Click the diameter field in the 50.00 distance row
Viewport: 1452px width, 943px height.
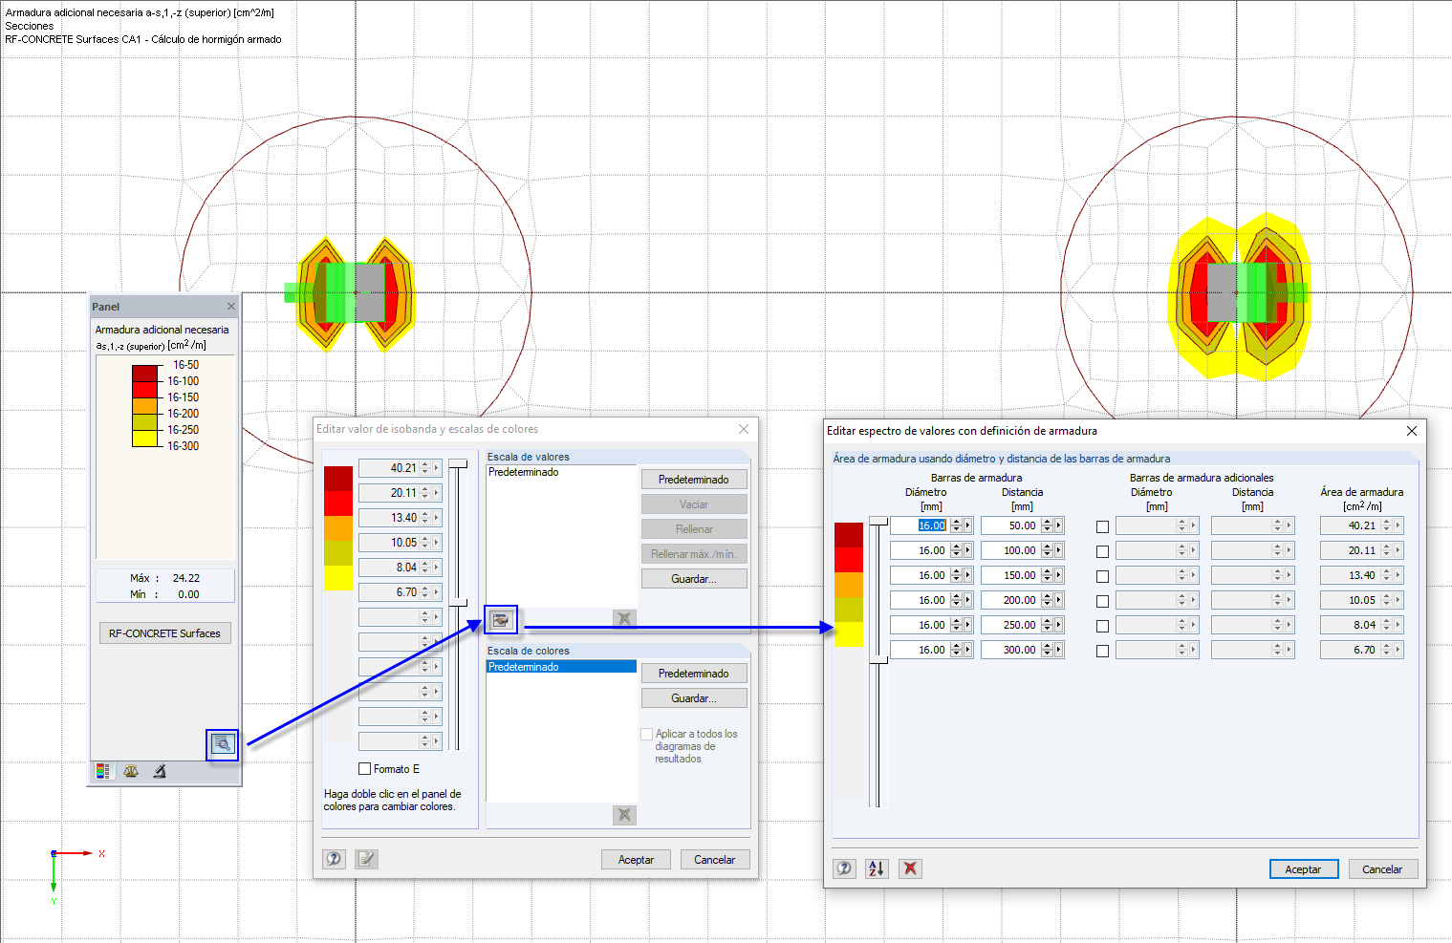tap(920, 525)
